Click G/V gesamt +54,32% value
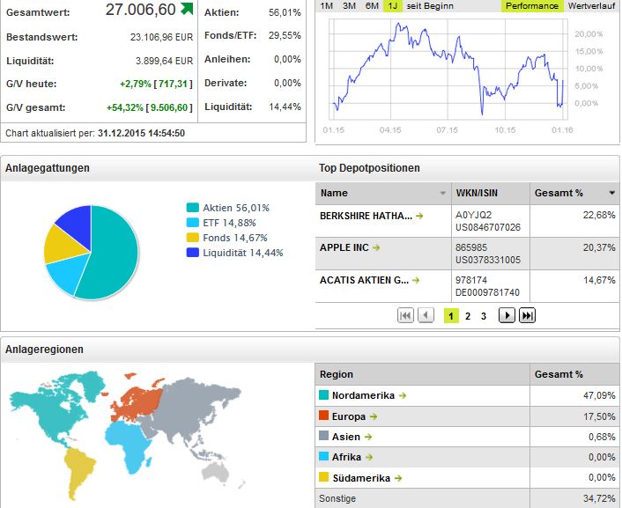Viewport: 622px width, 508px height. (124, 107)
